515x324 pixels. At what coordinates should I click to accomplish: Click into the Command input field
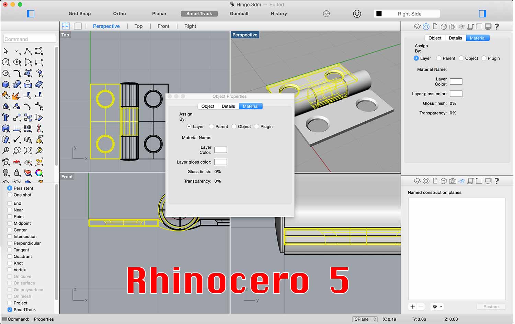click(30, 39)
